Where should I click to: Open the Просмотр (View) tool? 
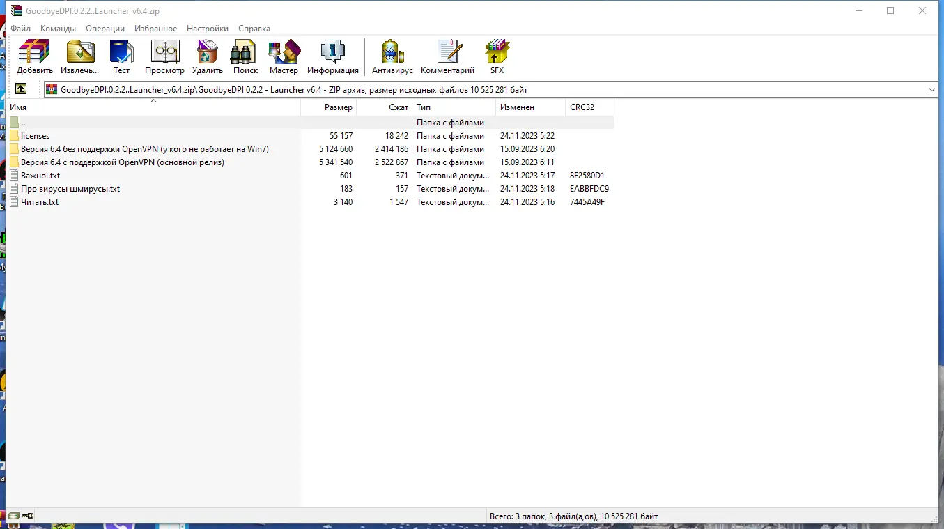click(x=165, y=57)
